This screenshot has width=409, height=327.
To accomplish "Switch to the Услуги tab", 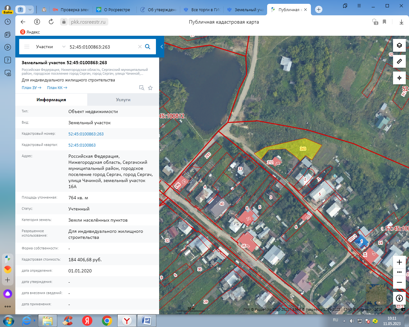I will (123, 100).
